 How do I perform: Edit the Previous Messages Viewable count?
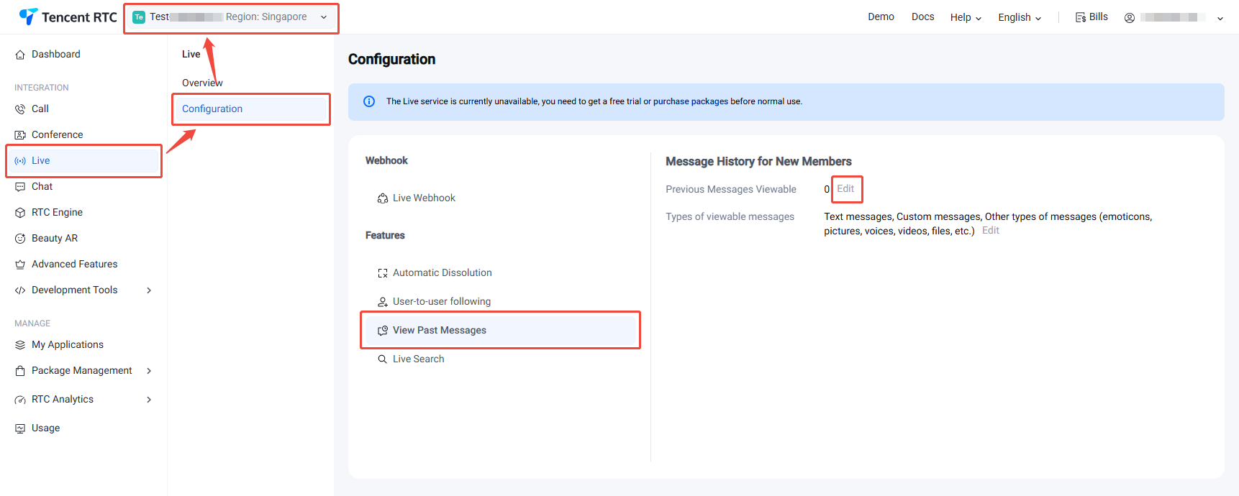(x=845, y=189)
